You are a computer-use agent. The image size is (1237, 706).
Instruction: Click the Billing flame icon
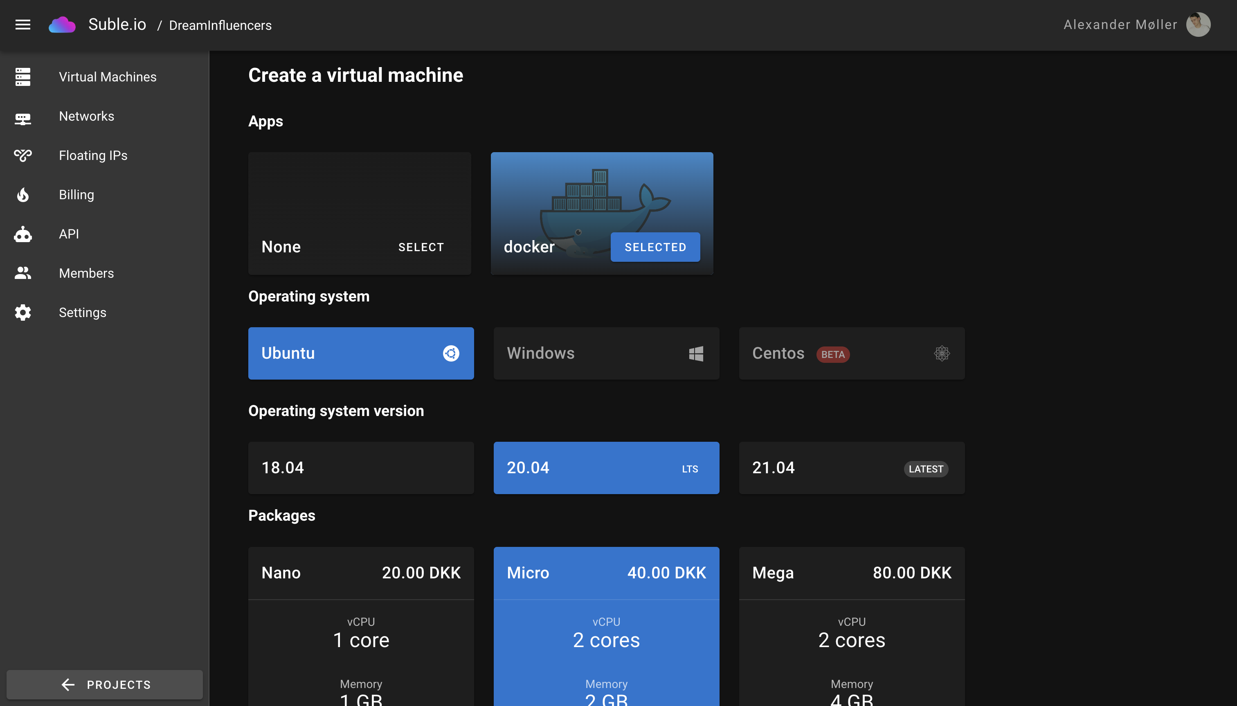point(23,195)
